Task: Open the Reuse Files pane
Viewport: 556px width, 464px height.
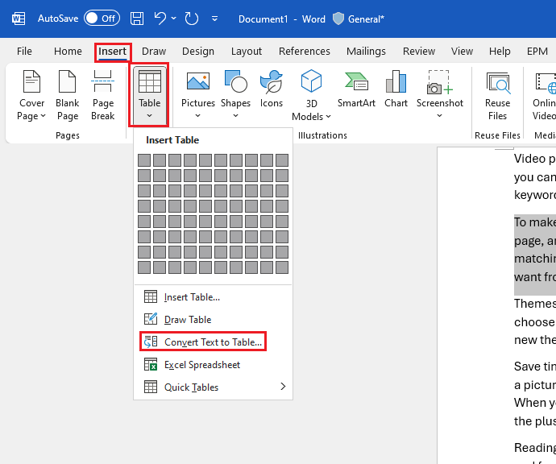Action: (498, 95)
